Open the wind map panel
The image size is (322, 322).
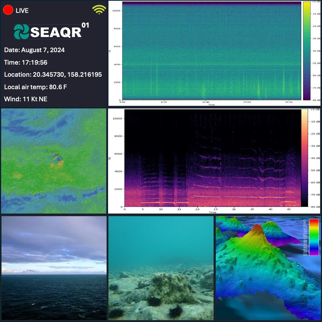tap(54, 161)
